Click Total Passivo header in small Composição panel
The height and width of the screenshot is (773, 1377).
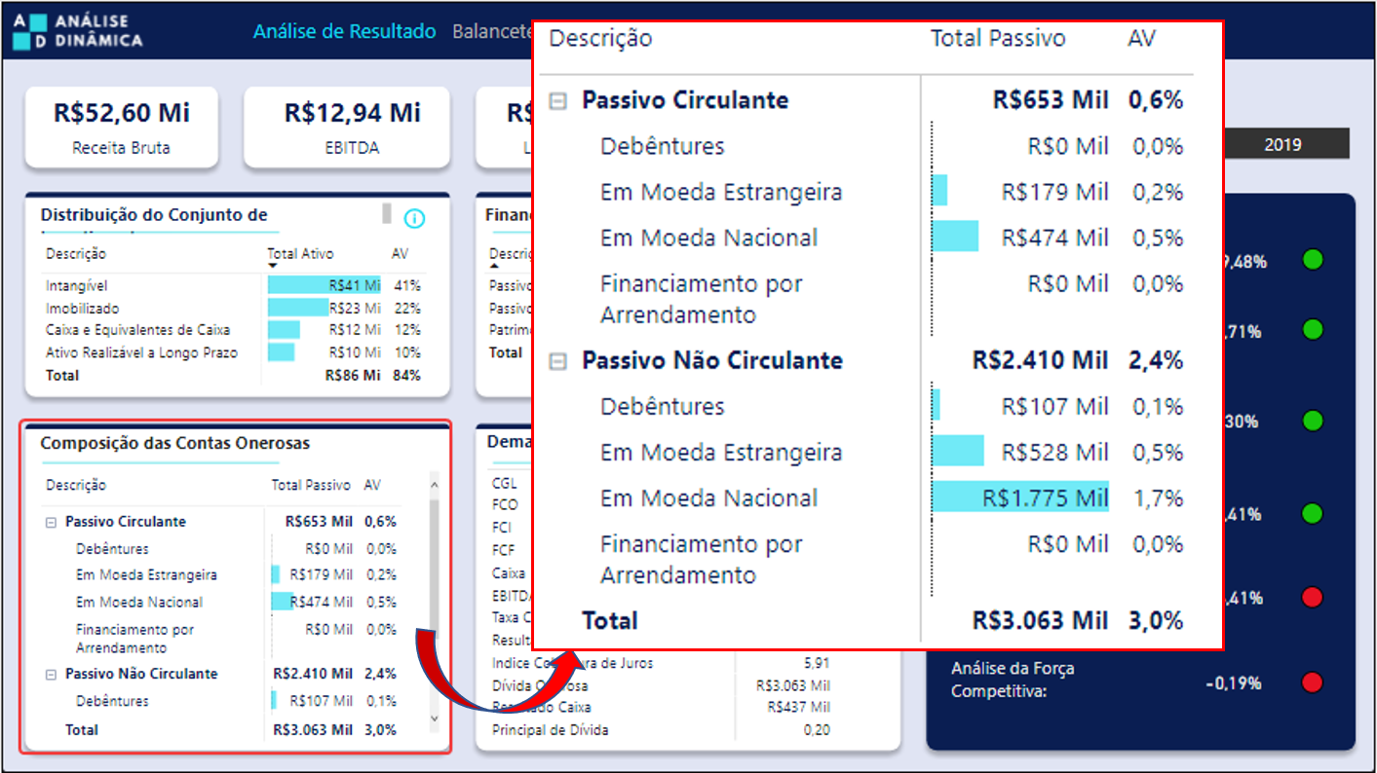click(x=310, y=485)
